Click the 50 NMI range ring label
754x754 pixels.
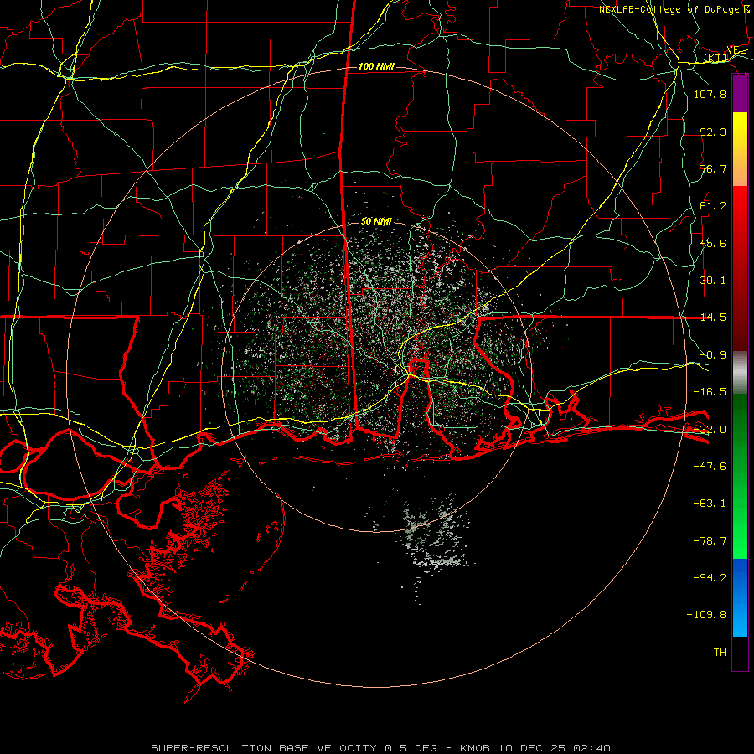coord(376,221)
